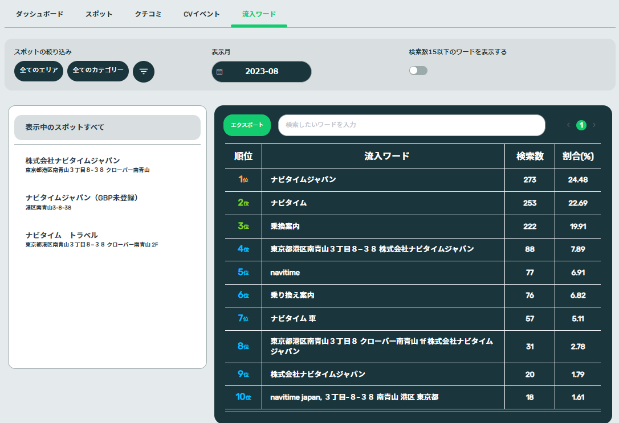This screenshot has height=423, width=619.
Task: Click percentage value 19.91
Action: pyautogui.click(x=578, y=226)
